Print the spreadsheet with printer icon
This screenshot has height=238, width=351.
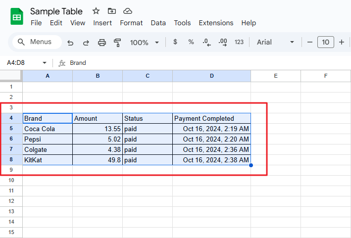click(102, 42)
